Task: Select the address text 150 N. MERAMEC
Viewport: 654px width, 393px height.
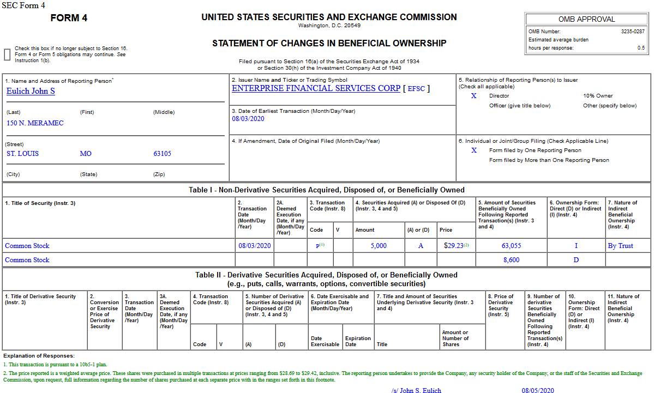Action: (x=35, y=123)
